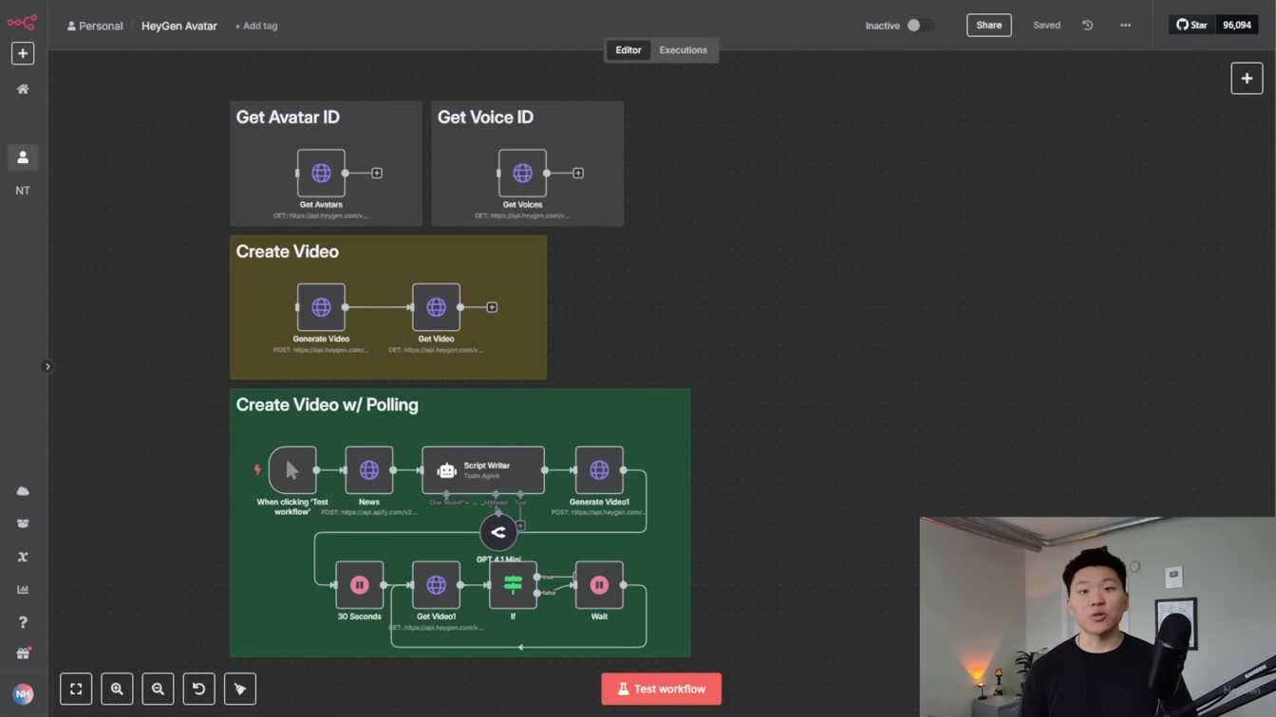Switch to the Executions tab
1276x717 pixels.
click(x=684, y=50)
